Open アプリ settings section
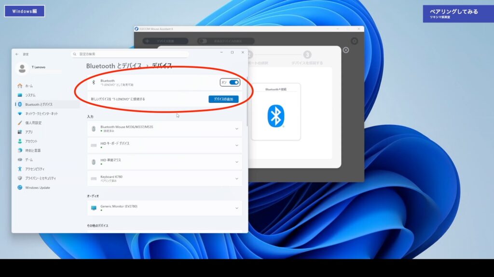The width and height of the screenshot is (494, 277). pos(29,132)
